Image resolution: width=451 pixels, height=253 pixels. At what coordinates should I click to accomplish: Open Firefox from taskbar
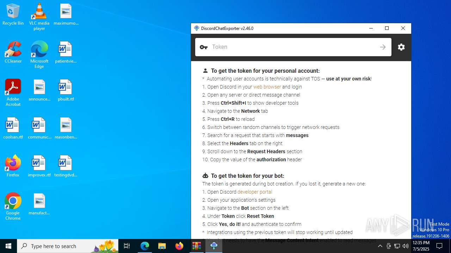179,246
